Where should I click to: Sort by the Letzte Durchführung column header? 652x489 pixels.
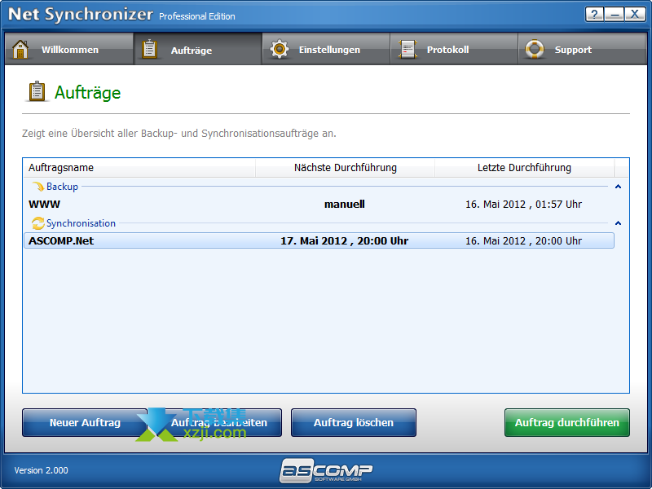pyautogui.click(x=524, y=168)
